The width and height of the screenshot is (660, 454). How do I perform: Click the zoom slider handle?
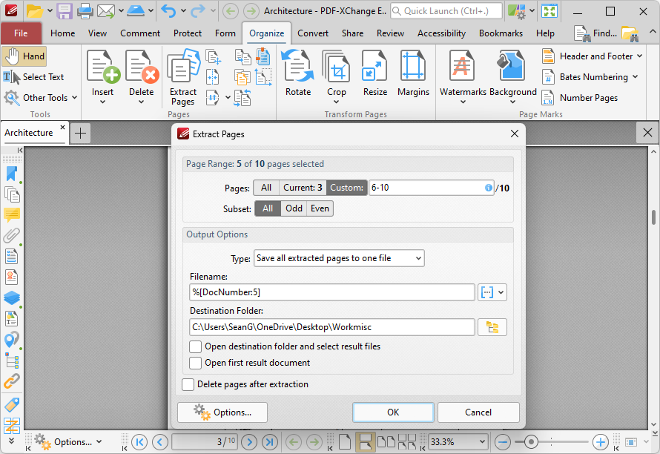(x=531, y=442)
